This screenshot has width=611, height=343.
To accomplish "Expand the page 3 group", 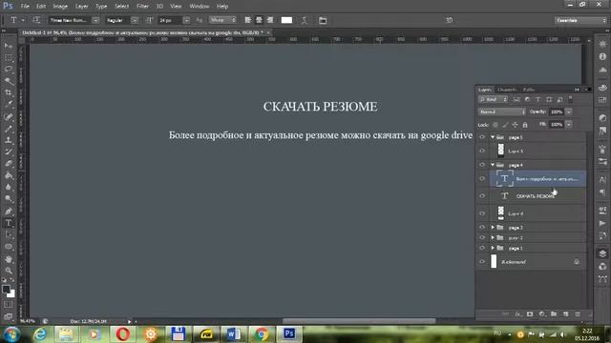I will point(493,227).
